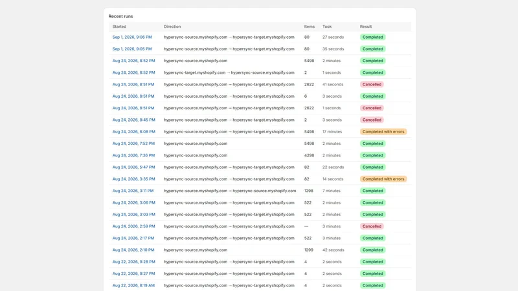Open the Aug 22, 2026, 9:28 PM run
This screenshot has height=291, width=518.
133,262
